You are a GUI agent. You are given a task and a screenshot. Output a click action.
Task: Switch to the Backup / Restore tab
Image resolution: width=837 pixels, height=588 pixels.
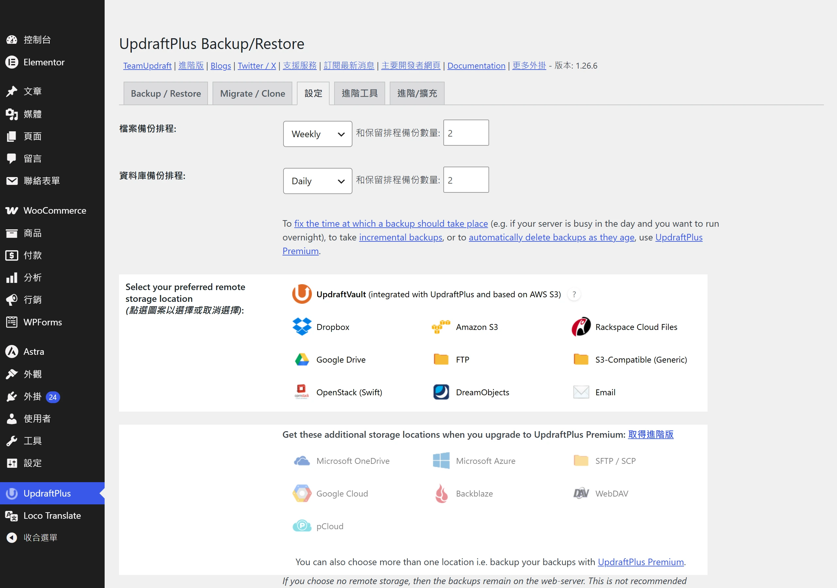tap(166, 94)
